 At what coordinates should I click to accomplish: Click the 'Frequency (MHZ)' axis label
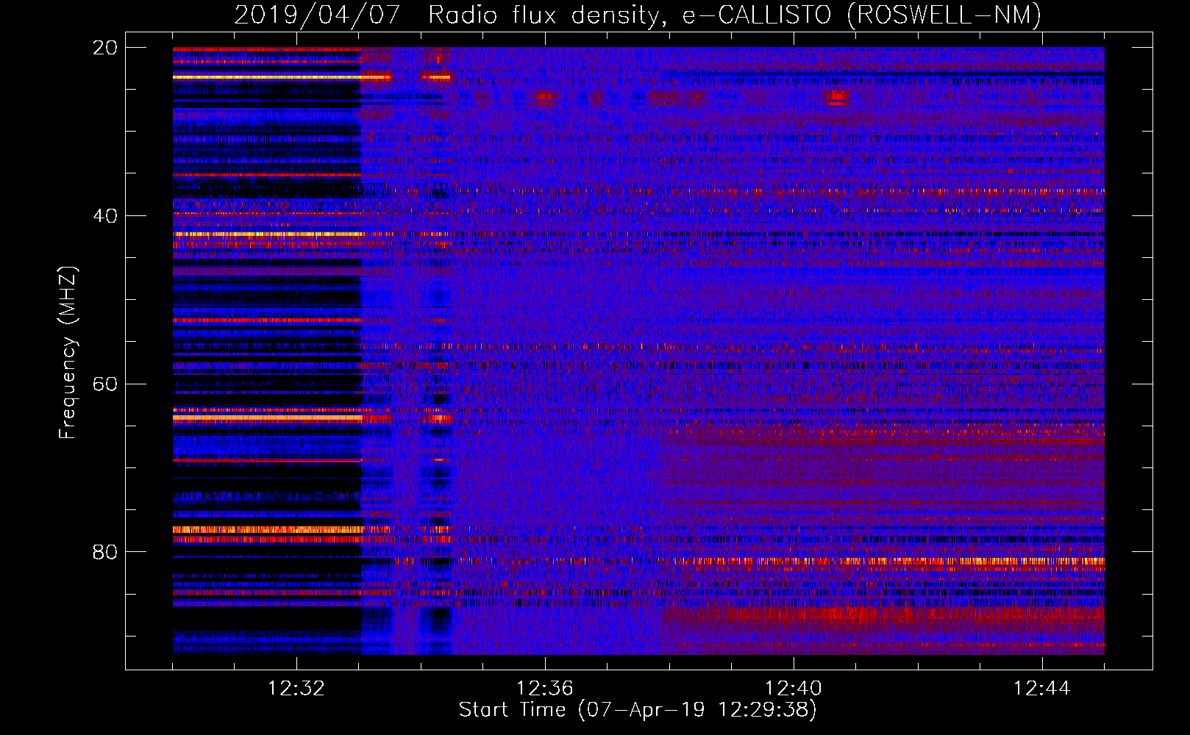[68, 353]
